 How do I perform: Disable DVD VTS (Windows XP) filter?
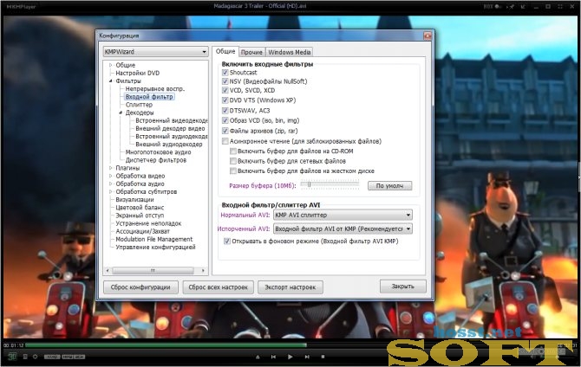[x=225, y=100]
